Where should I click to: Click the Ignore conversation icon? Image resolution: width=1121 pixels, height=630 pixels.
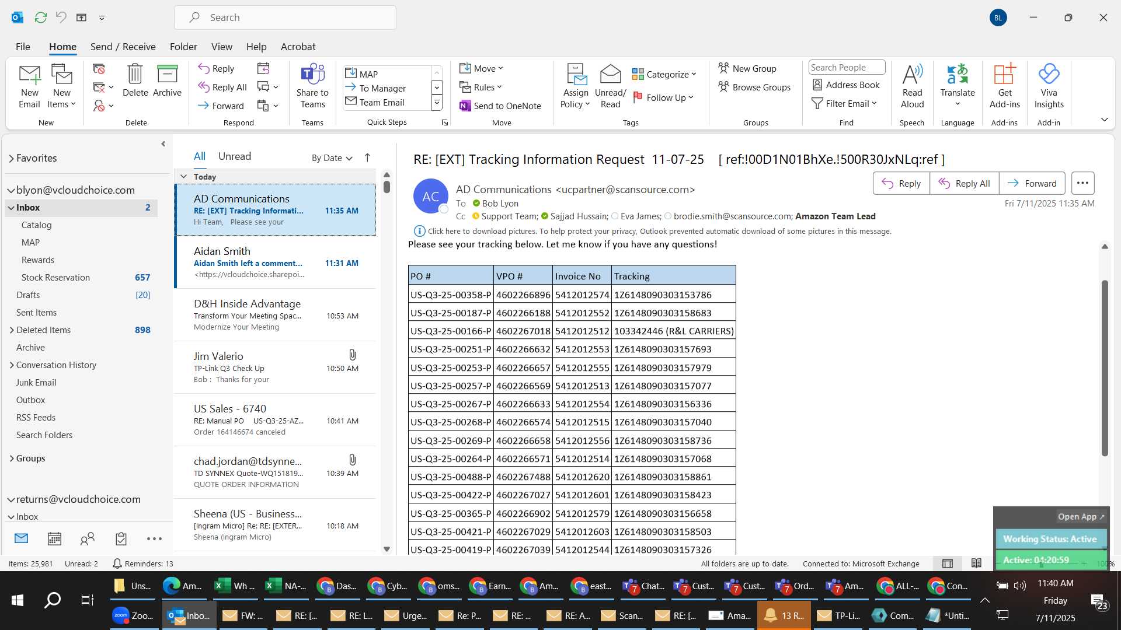point(99,69)
